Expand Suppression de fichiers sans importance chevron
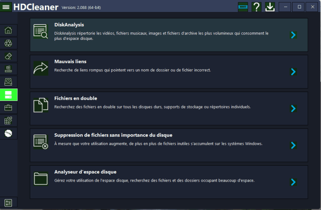 [x=294, y=145]
